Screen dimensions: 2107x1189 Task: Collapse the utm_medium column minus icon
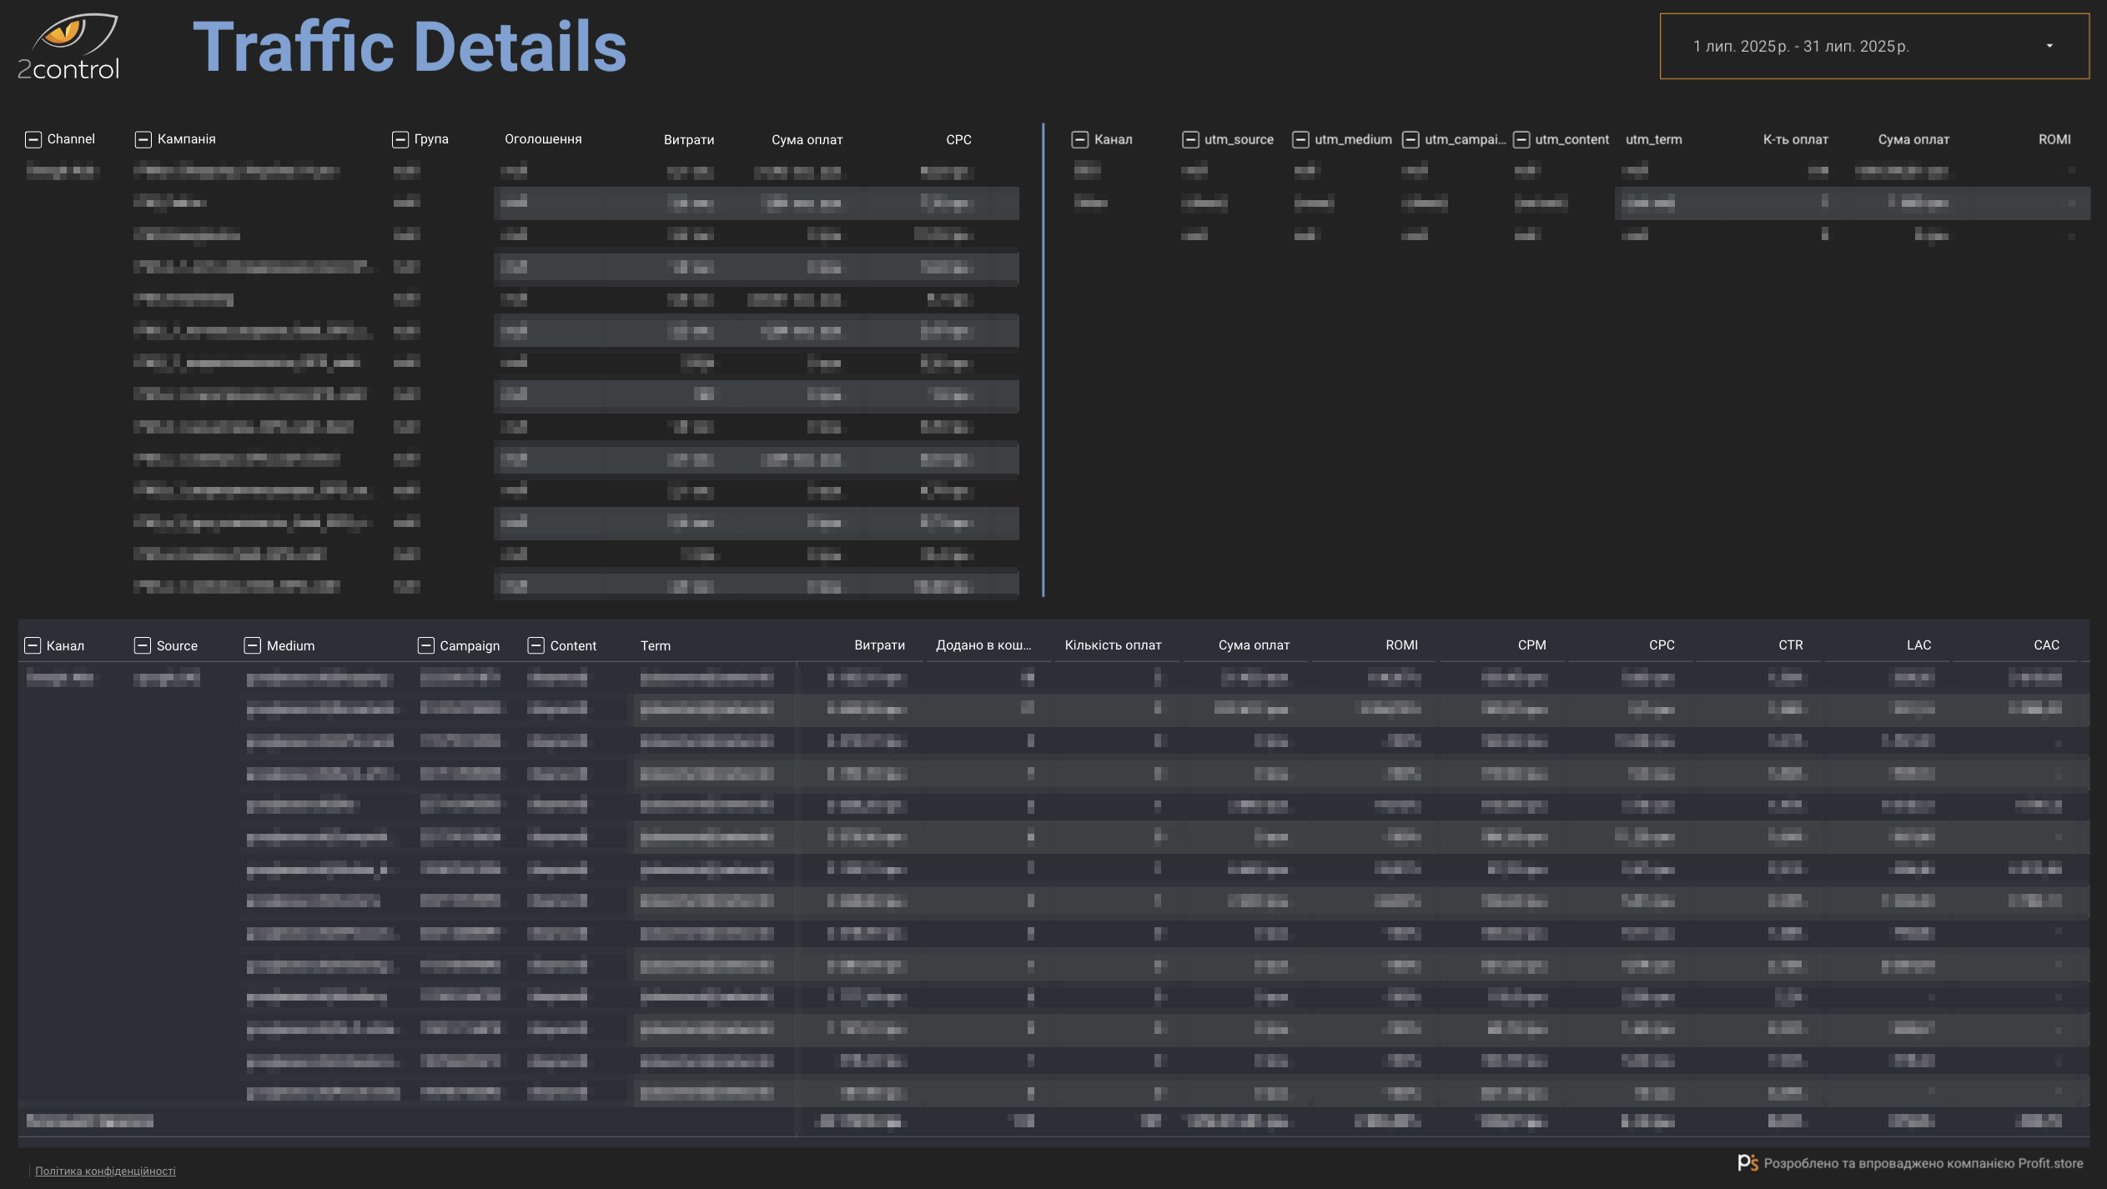(x=1300, y=140)
